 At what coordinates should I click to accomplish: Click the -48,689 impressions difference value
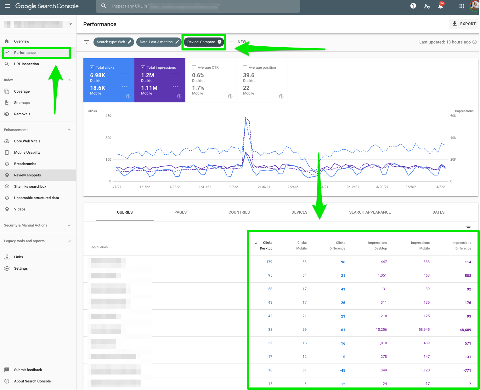click(465, 330)
